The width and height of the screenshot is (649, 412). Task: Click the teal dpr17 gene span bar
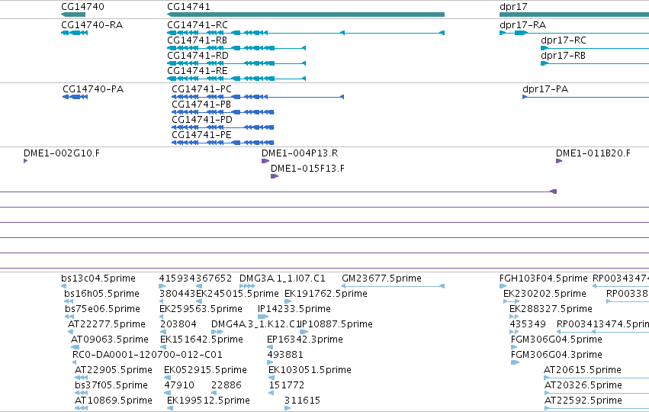[x=574, y=14]
